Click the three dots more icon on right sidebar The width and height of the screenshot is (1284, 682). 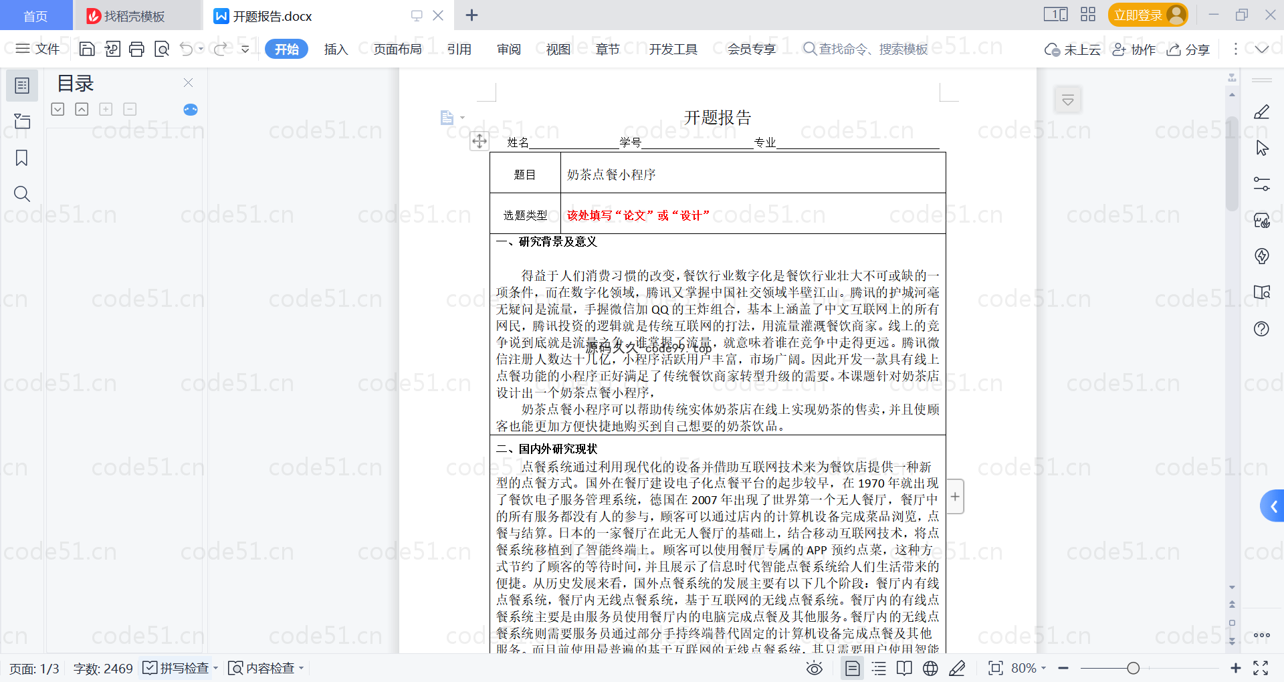point(1261,635)
